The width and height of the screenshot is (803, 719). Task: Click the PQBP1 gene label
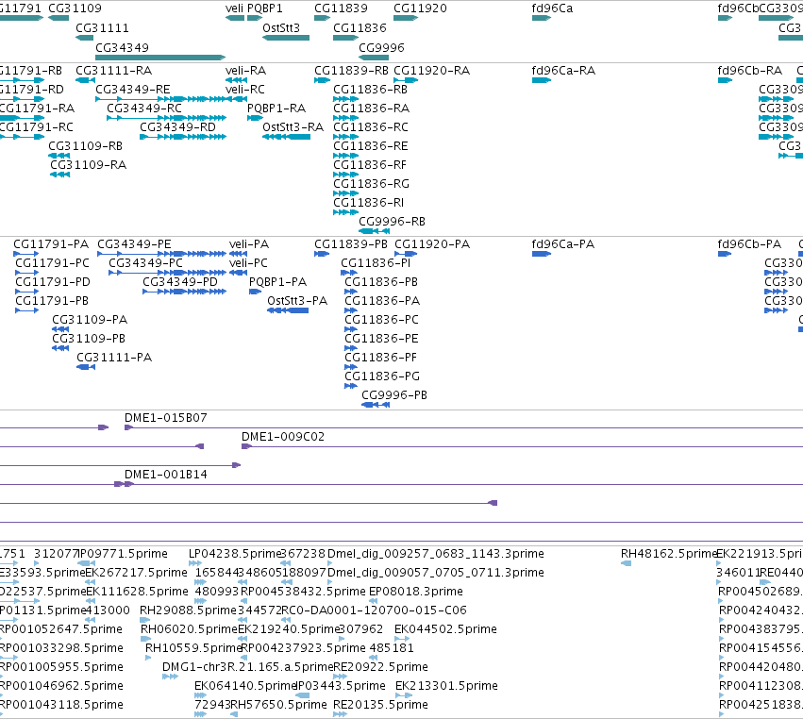click(x=265, y=8)
